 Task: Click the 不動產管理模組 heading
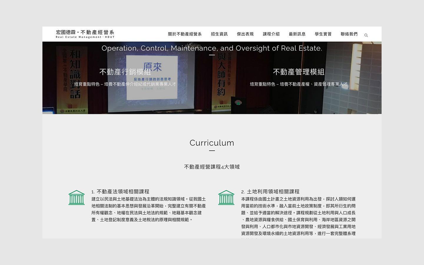tap(299, 72)
